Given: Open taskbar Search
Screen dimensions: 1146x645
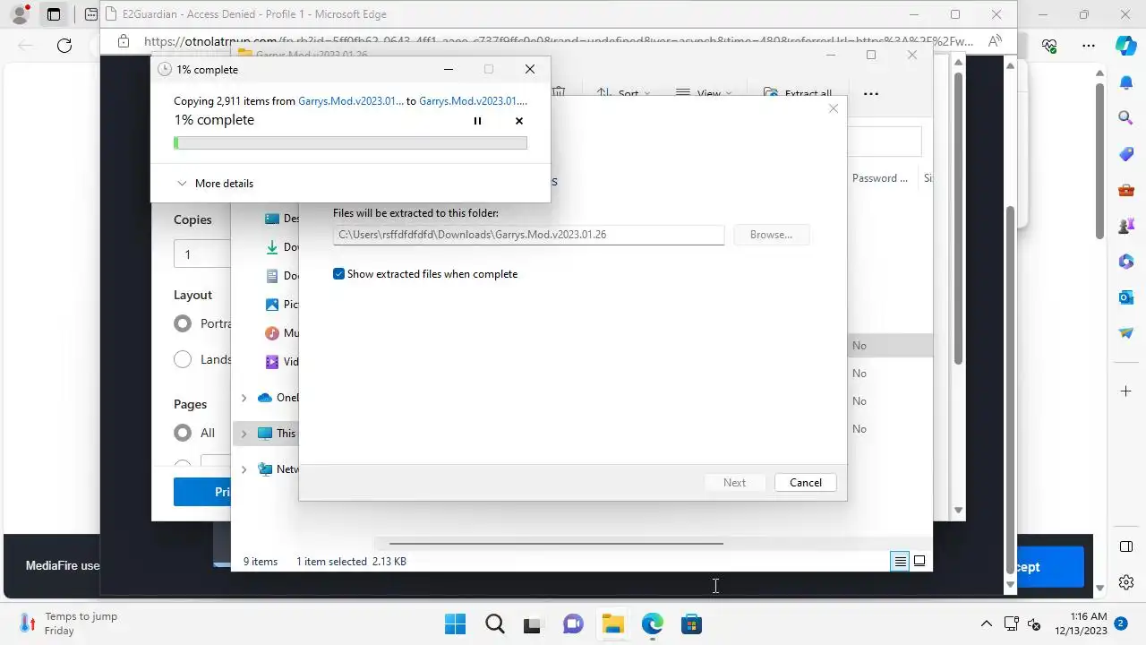Looking at the screenshot, I should click(x=494, y=624).
